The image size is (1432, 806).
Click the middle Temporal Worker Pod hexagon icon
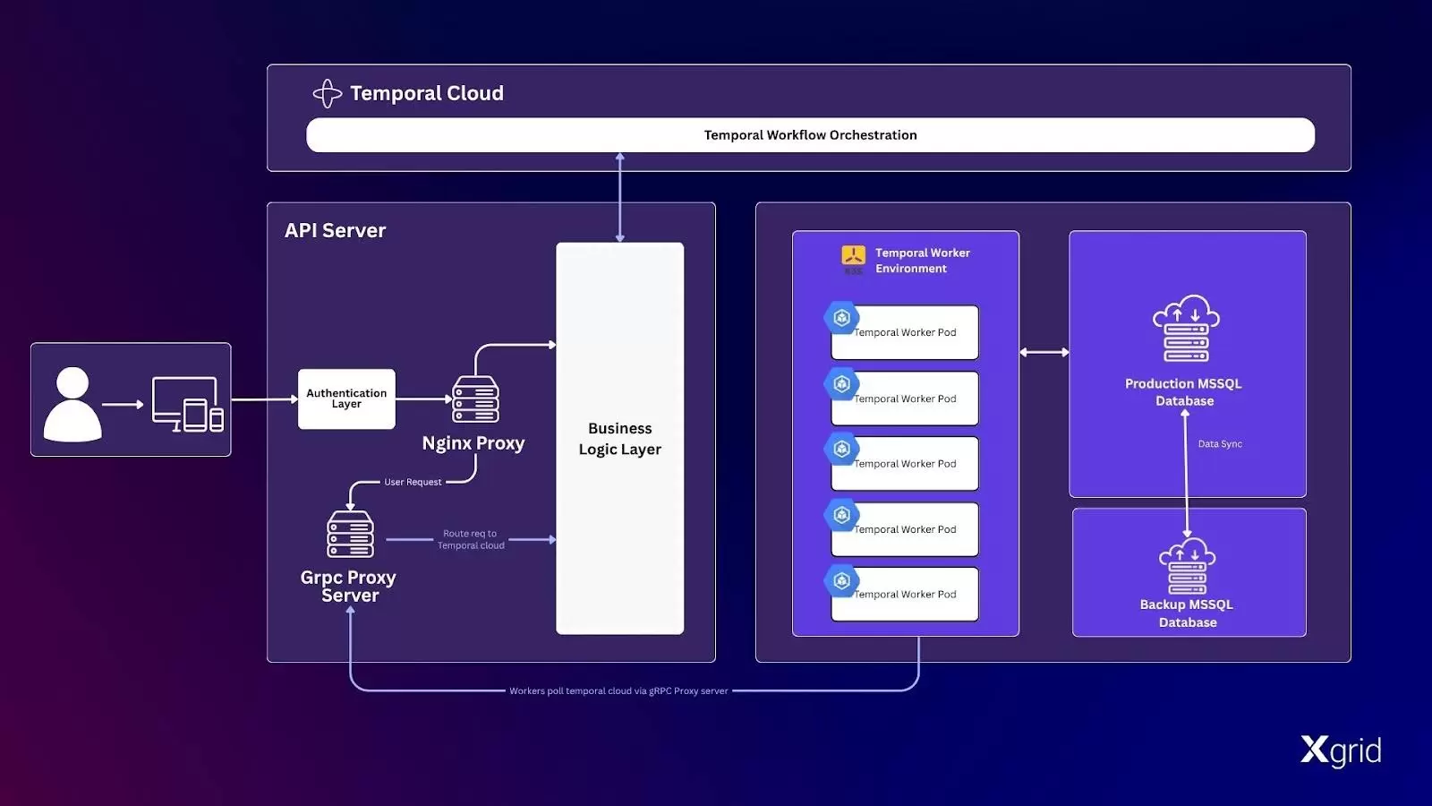pos(841,449)
